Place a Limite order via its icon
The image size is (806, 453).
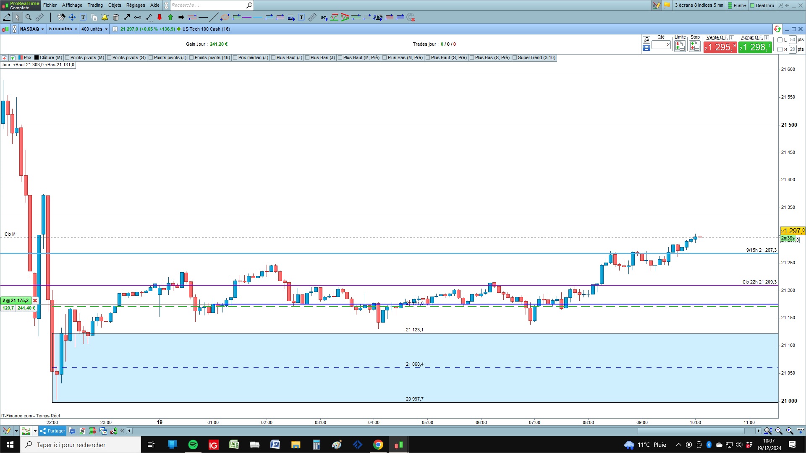(680, 47)
